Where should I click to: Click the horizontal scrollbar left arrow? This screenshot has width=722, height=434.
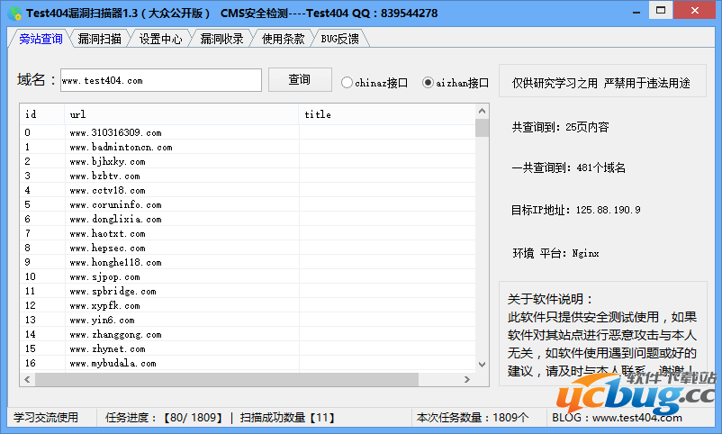[28, 380]
